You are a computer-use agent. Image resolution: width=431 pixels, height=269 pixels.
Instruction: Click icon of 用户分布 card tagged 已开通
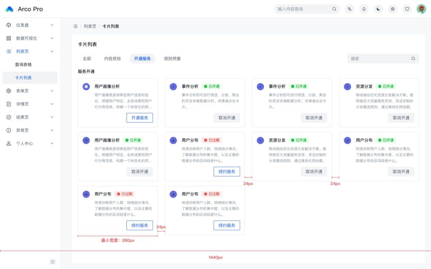point(348,140)
